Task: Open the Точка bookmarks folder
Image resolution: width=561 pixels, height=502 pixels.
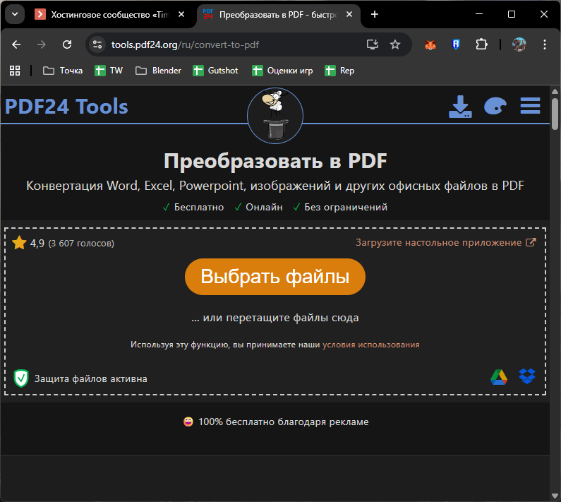Action: click(x=63, y=71)
